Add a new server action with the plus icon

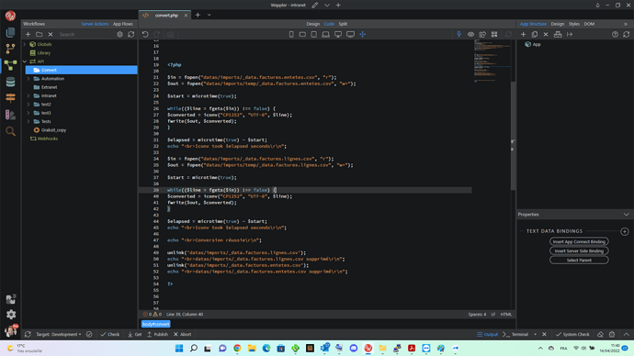[28, 35]
